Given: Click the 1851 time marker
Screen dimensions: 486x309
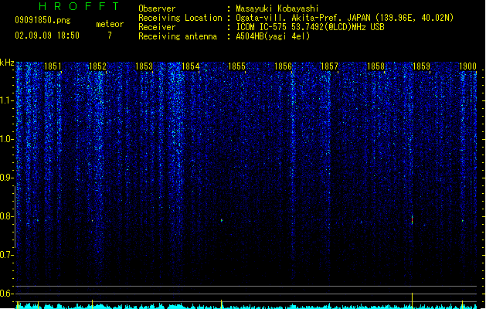Looking at the screenshot, I should [53, 66].
